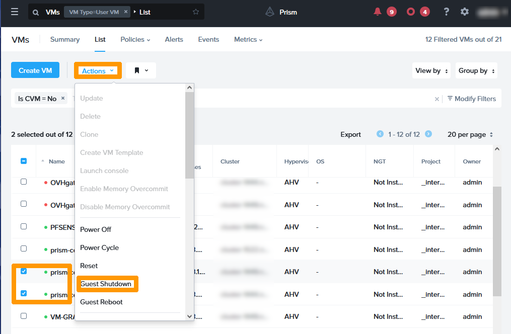Open the hamburger main menu
The height and width of the screenshot is (334, 511).
[x=15, y=12]
